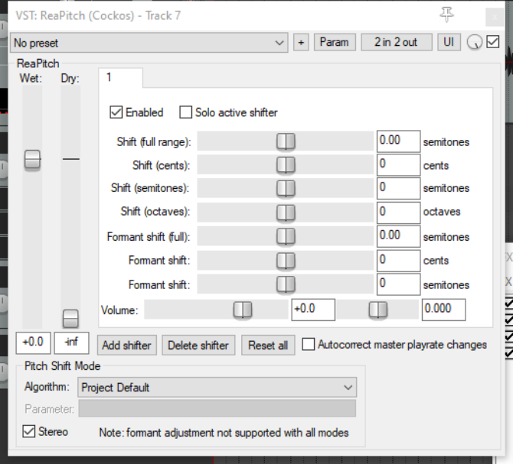Click the Formant shift (full) slider handle
The image size is (513, 464).
point(286,236)
